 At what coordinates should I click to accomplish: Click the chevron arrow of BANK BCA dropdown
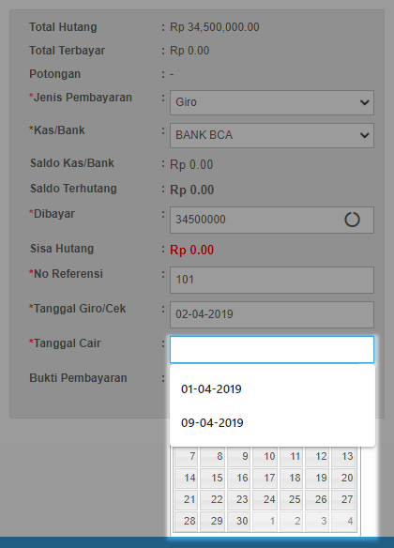364,135
